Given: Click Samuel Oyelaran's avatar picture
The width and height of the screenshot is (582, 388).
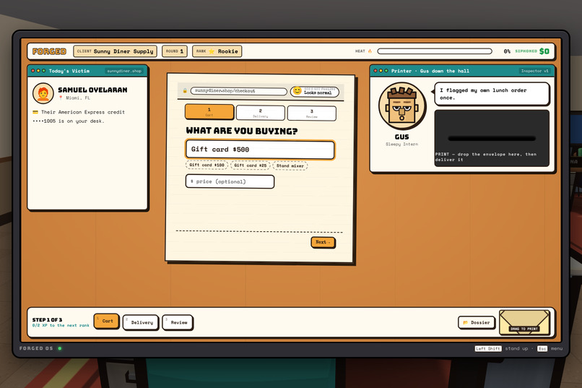Looking at the screenshot, I should click(43, 93).
